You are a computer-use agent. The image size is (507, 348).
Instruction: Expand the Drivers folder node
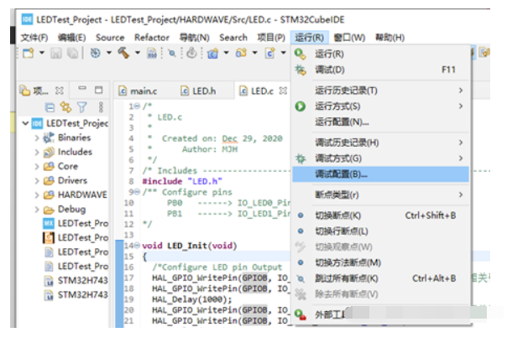pos(37,180)
